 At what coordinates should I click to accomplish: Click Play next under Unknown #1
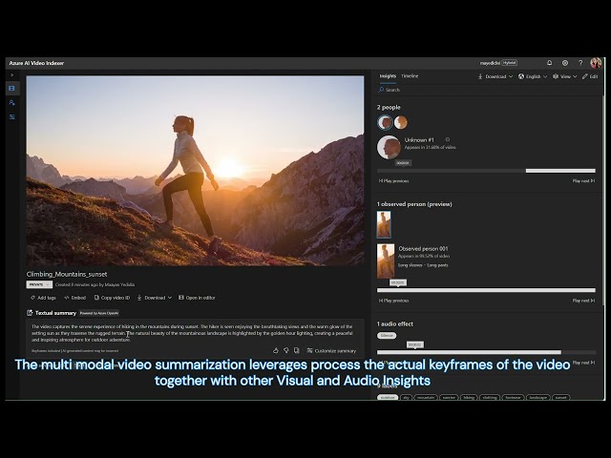pyautogui.click(x=583, y=180)
